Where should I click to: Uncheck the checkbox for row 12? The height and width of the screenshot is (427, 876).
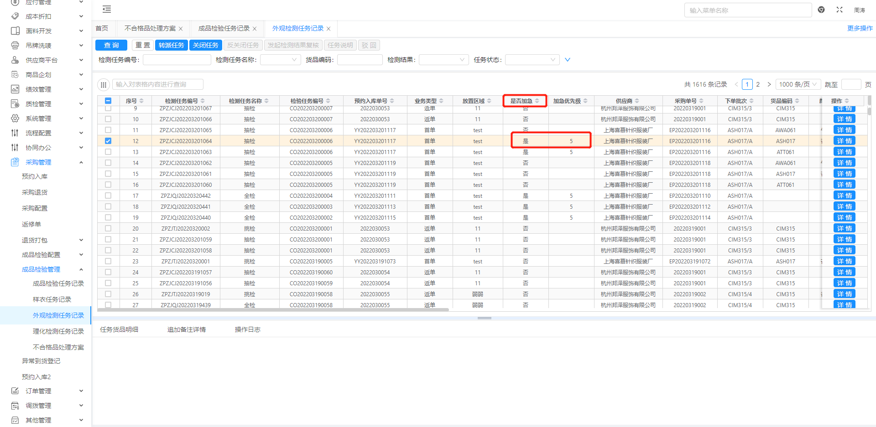point(108,141)
